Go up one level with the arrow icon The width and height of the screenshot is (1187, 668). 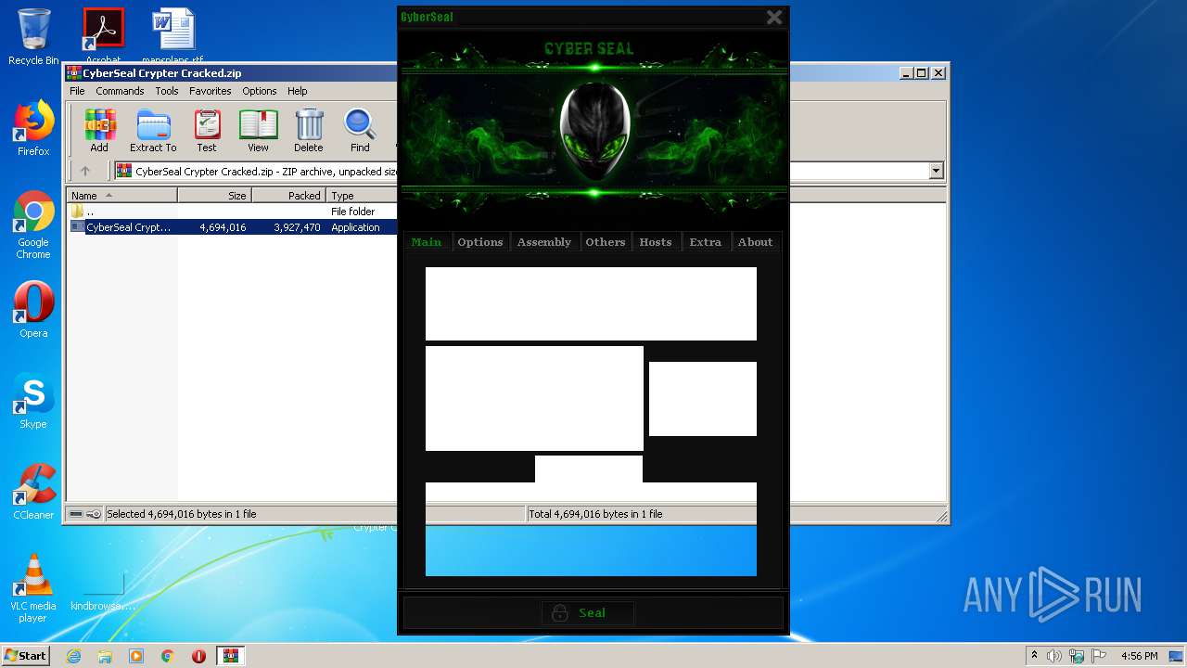click(85, 171)
